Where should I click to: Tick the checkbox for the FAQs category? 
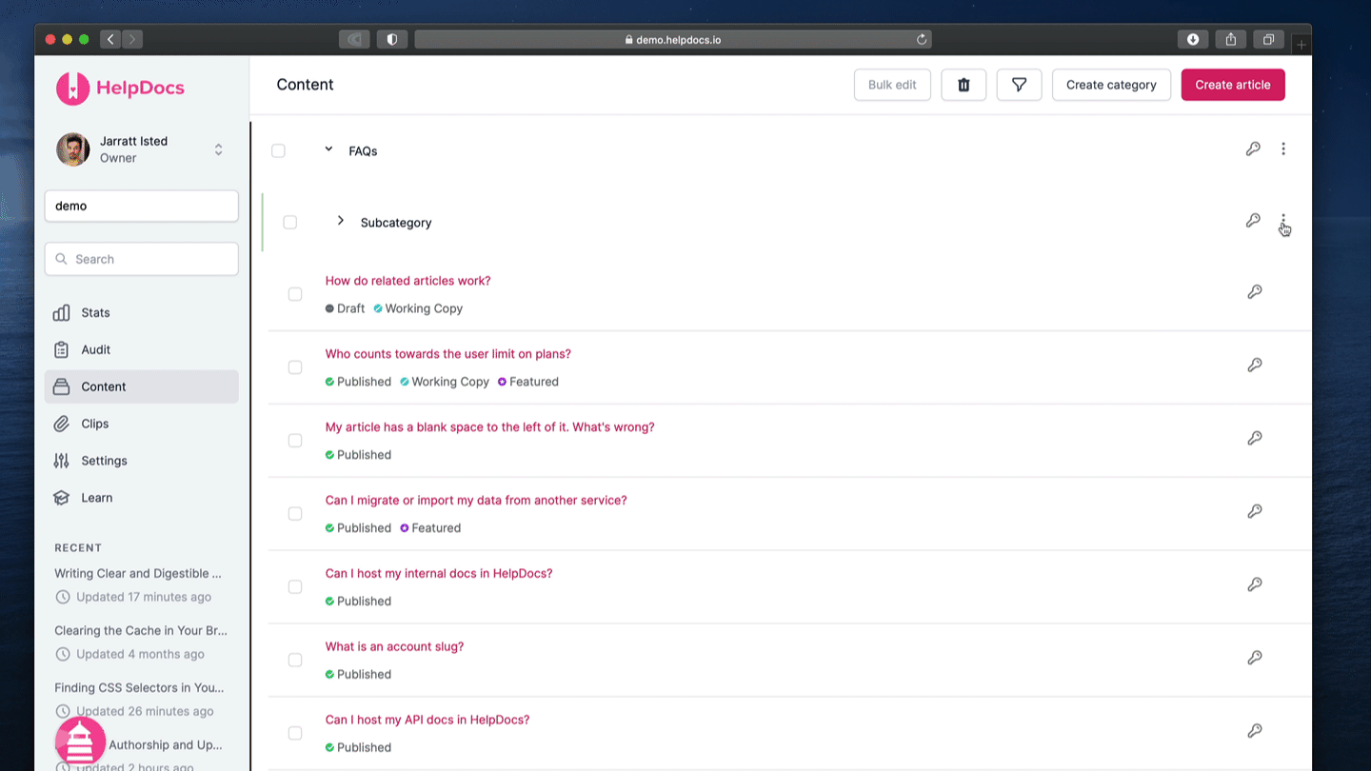click(x=278, y=150)
